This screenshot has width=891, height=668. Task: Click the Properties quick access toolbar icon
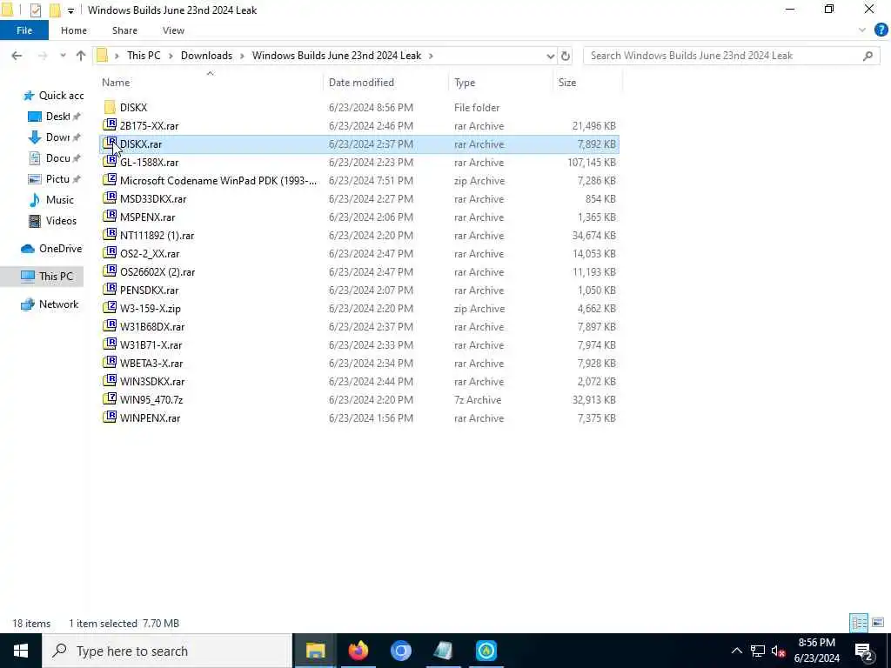pos(35,10)
